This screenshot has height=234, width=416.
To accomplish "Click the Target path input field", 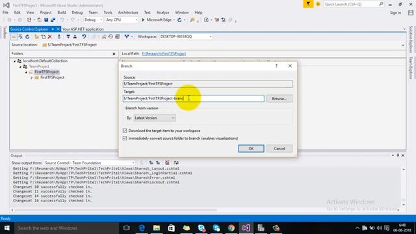I will tap(194, 98).
